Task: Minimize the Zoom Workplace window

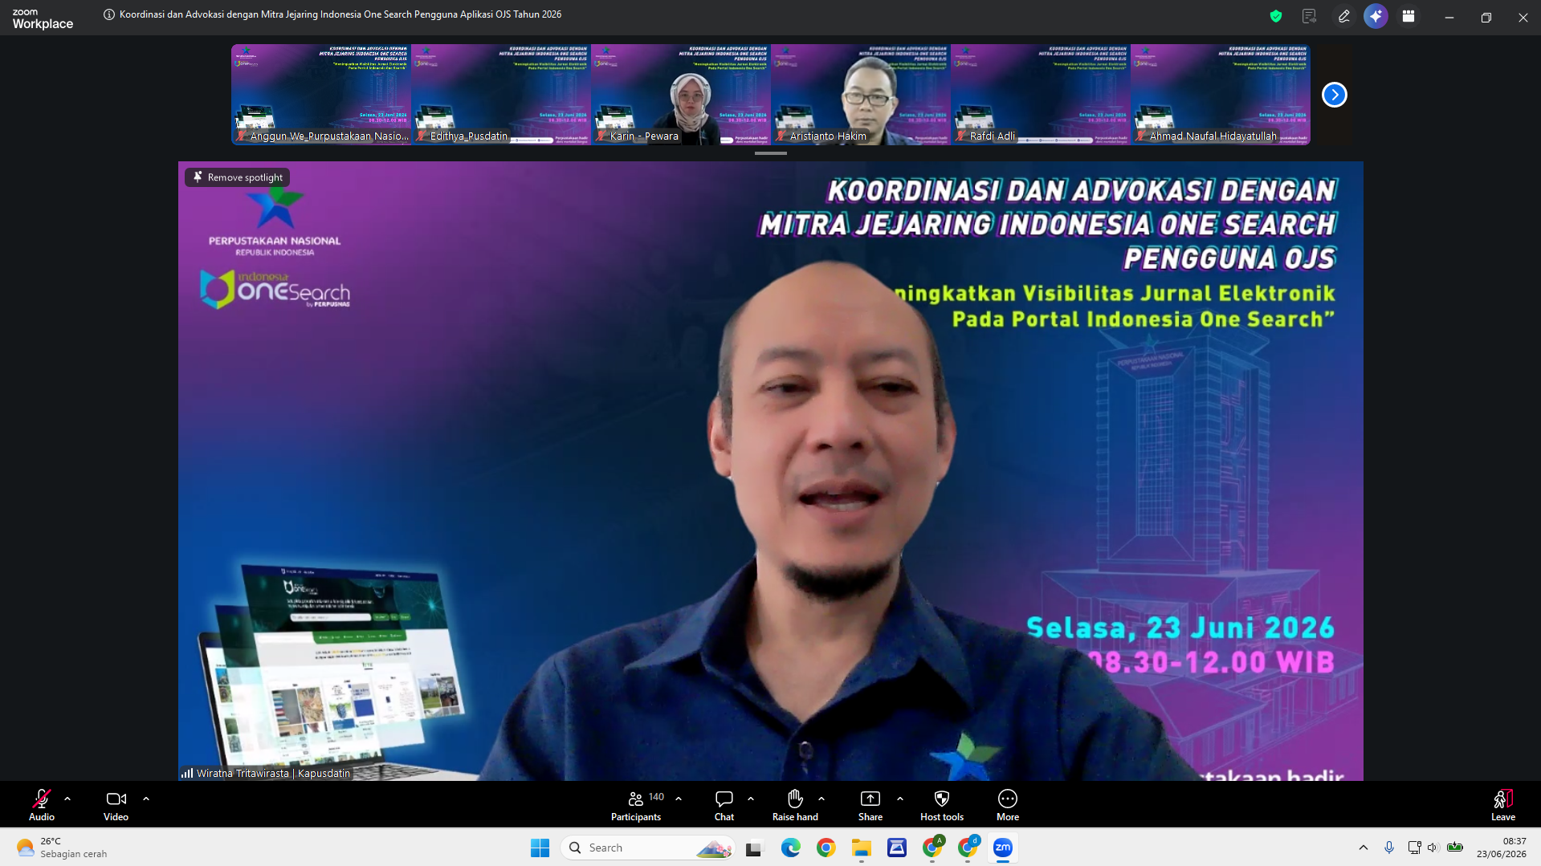Action: 1449,17
